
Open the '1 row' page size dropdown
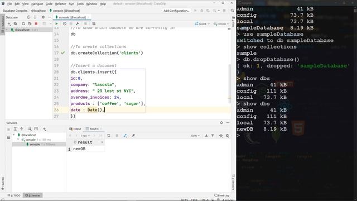click(85, 136)
